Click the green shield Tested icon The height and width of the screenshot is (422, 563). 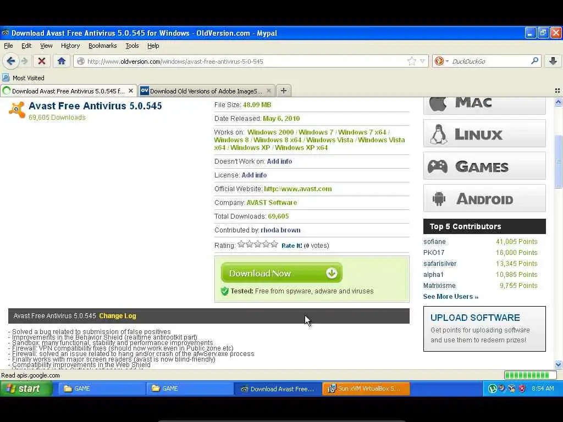coord(225,291)
